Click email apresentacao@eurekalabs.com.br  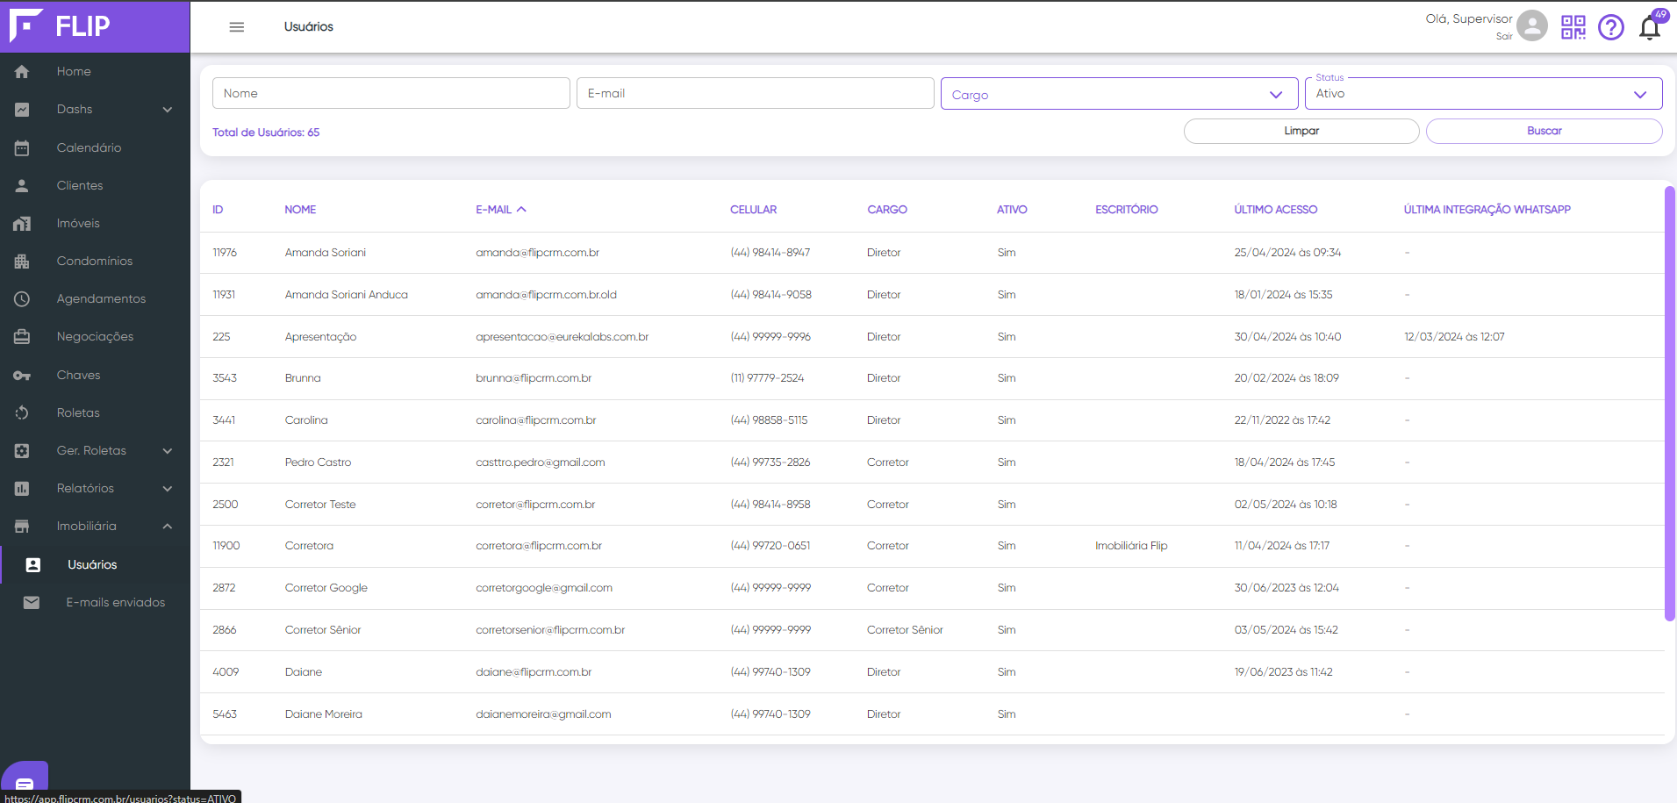(x=562, y=337)
